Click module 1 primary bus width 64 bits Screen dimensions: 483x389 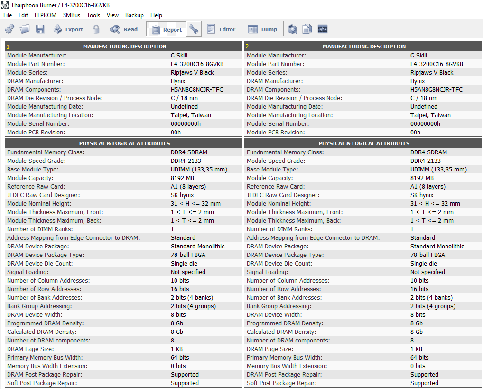point(180,358)
